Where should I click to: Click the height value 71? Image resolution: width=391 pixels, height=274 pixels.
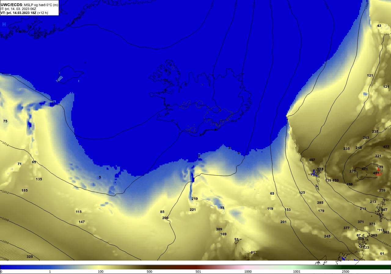[20, 164]
